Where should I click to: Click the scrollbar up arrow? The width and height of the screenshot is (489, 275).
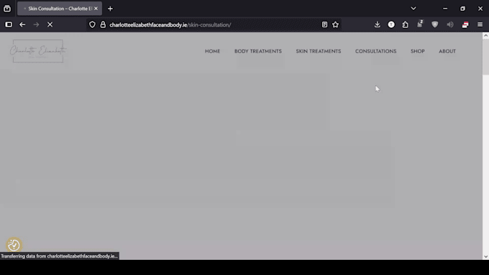(485, 36)
